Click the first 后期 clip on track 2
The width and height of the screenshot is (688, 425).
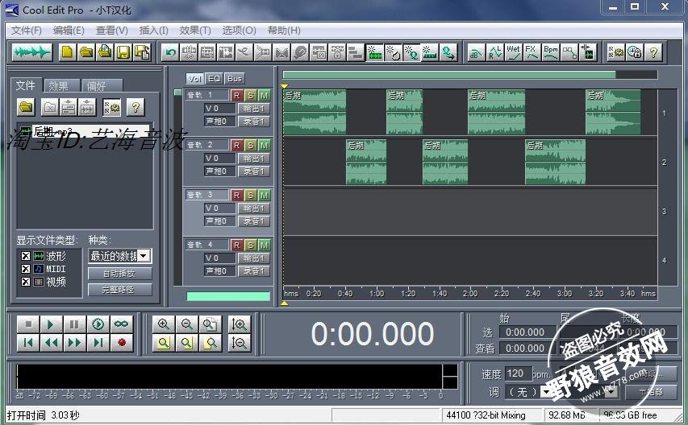366,162
